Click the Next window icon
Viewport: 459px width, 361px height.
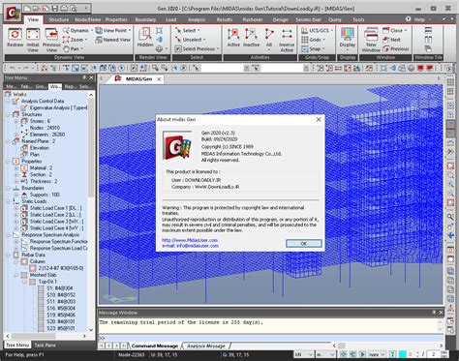tap(391, 40)
